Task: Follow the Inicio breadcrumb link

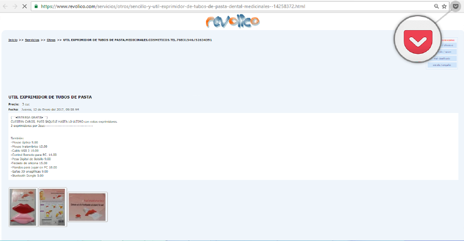Action: [x=13, y=40]
